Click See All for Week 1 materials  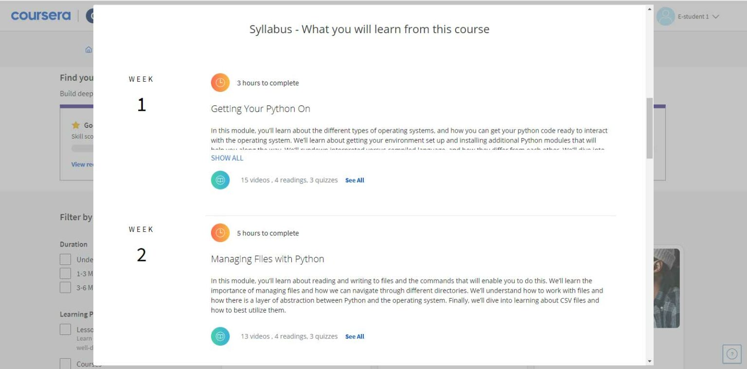coord(355,180)
